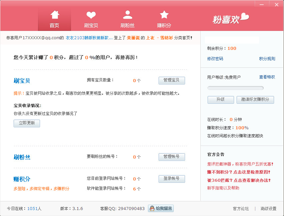Click the 立即更新 button
Screen dimensions: 284x216
(27, 123)
